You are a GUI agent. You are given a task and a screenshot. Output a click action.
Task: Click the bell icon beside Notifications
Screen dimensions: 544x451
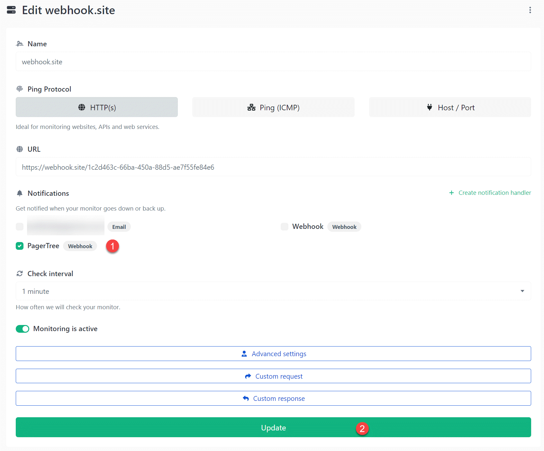[20, 193]
